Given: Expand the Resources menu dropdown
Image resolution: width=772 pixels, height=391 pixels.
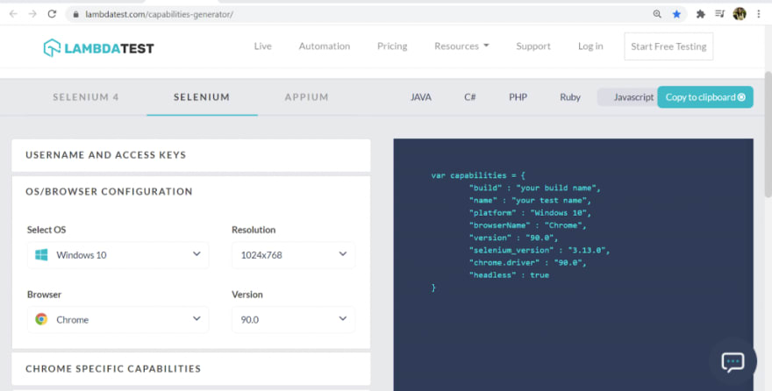Looking at the screenshot, I should 461,46.
